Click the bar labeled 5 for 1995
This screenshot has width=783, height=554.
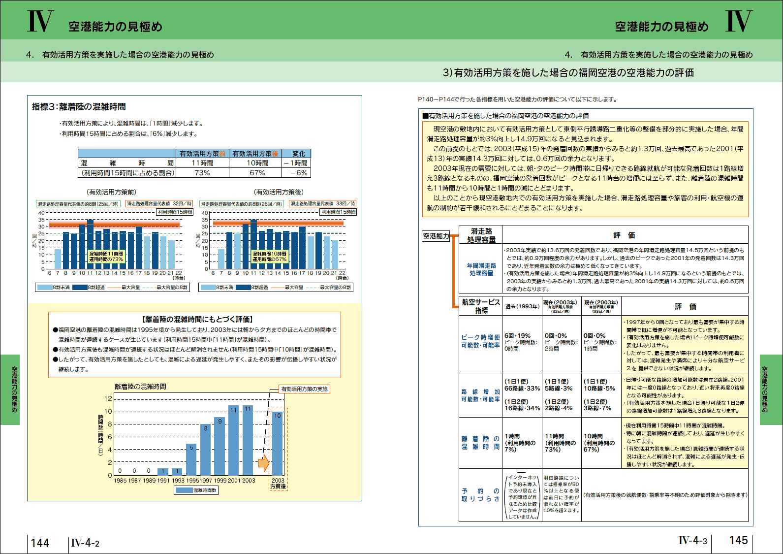[191, 459]
